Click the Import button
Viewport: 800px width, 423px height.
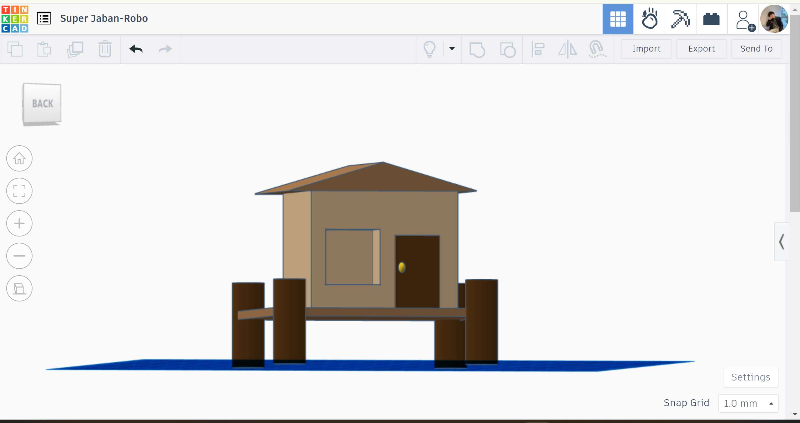pos(646,49)
